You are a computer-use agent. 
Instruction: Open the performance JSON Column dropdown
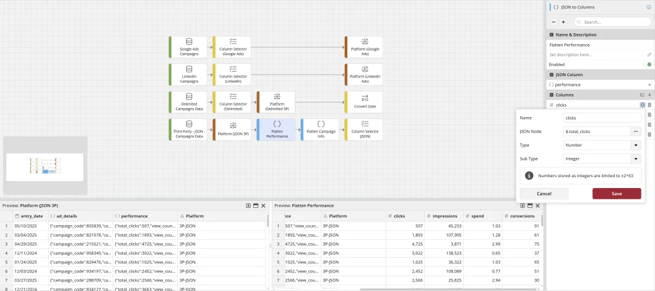[x=649, y=85]
